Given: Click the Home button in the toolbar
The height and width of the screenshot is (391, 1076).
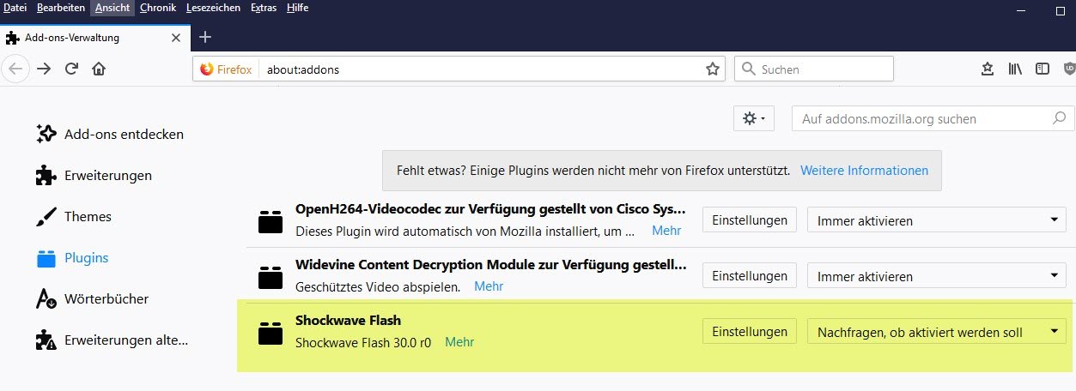Looking at the screenshot, I should [99, 69].
